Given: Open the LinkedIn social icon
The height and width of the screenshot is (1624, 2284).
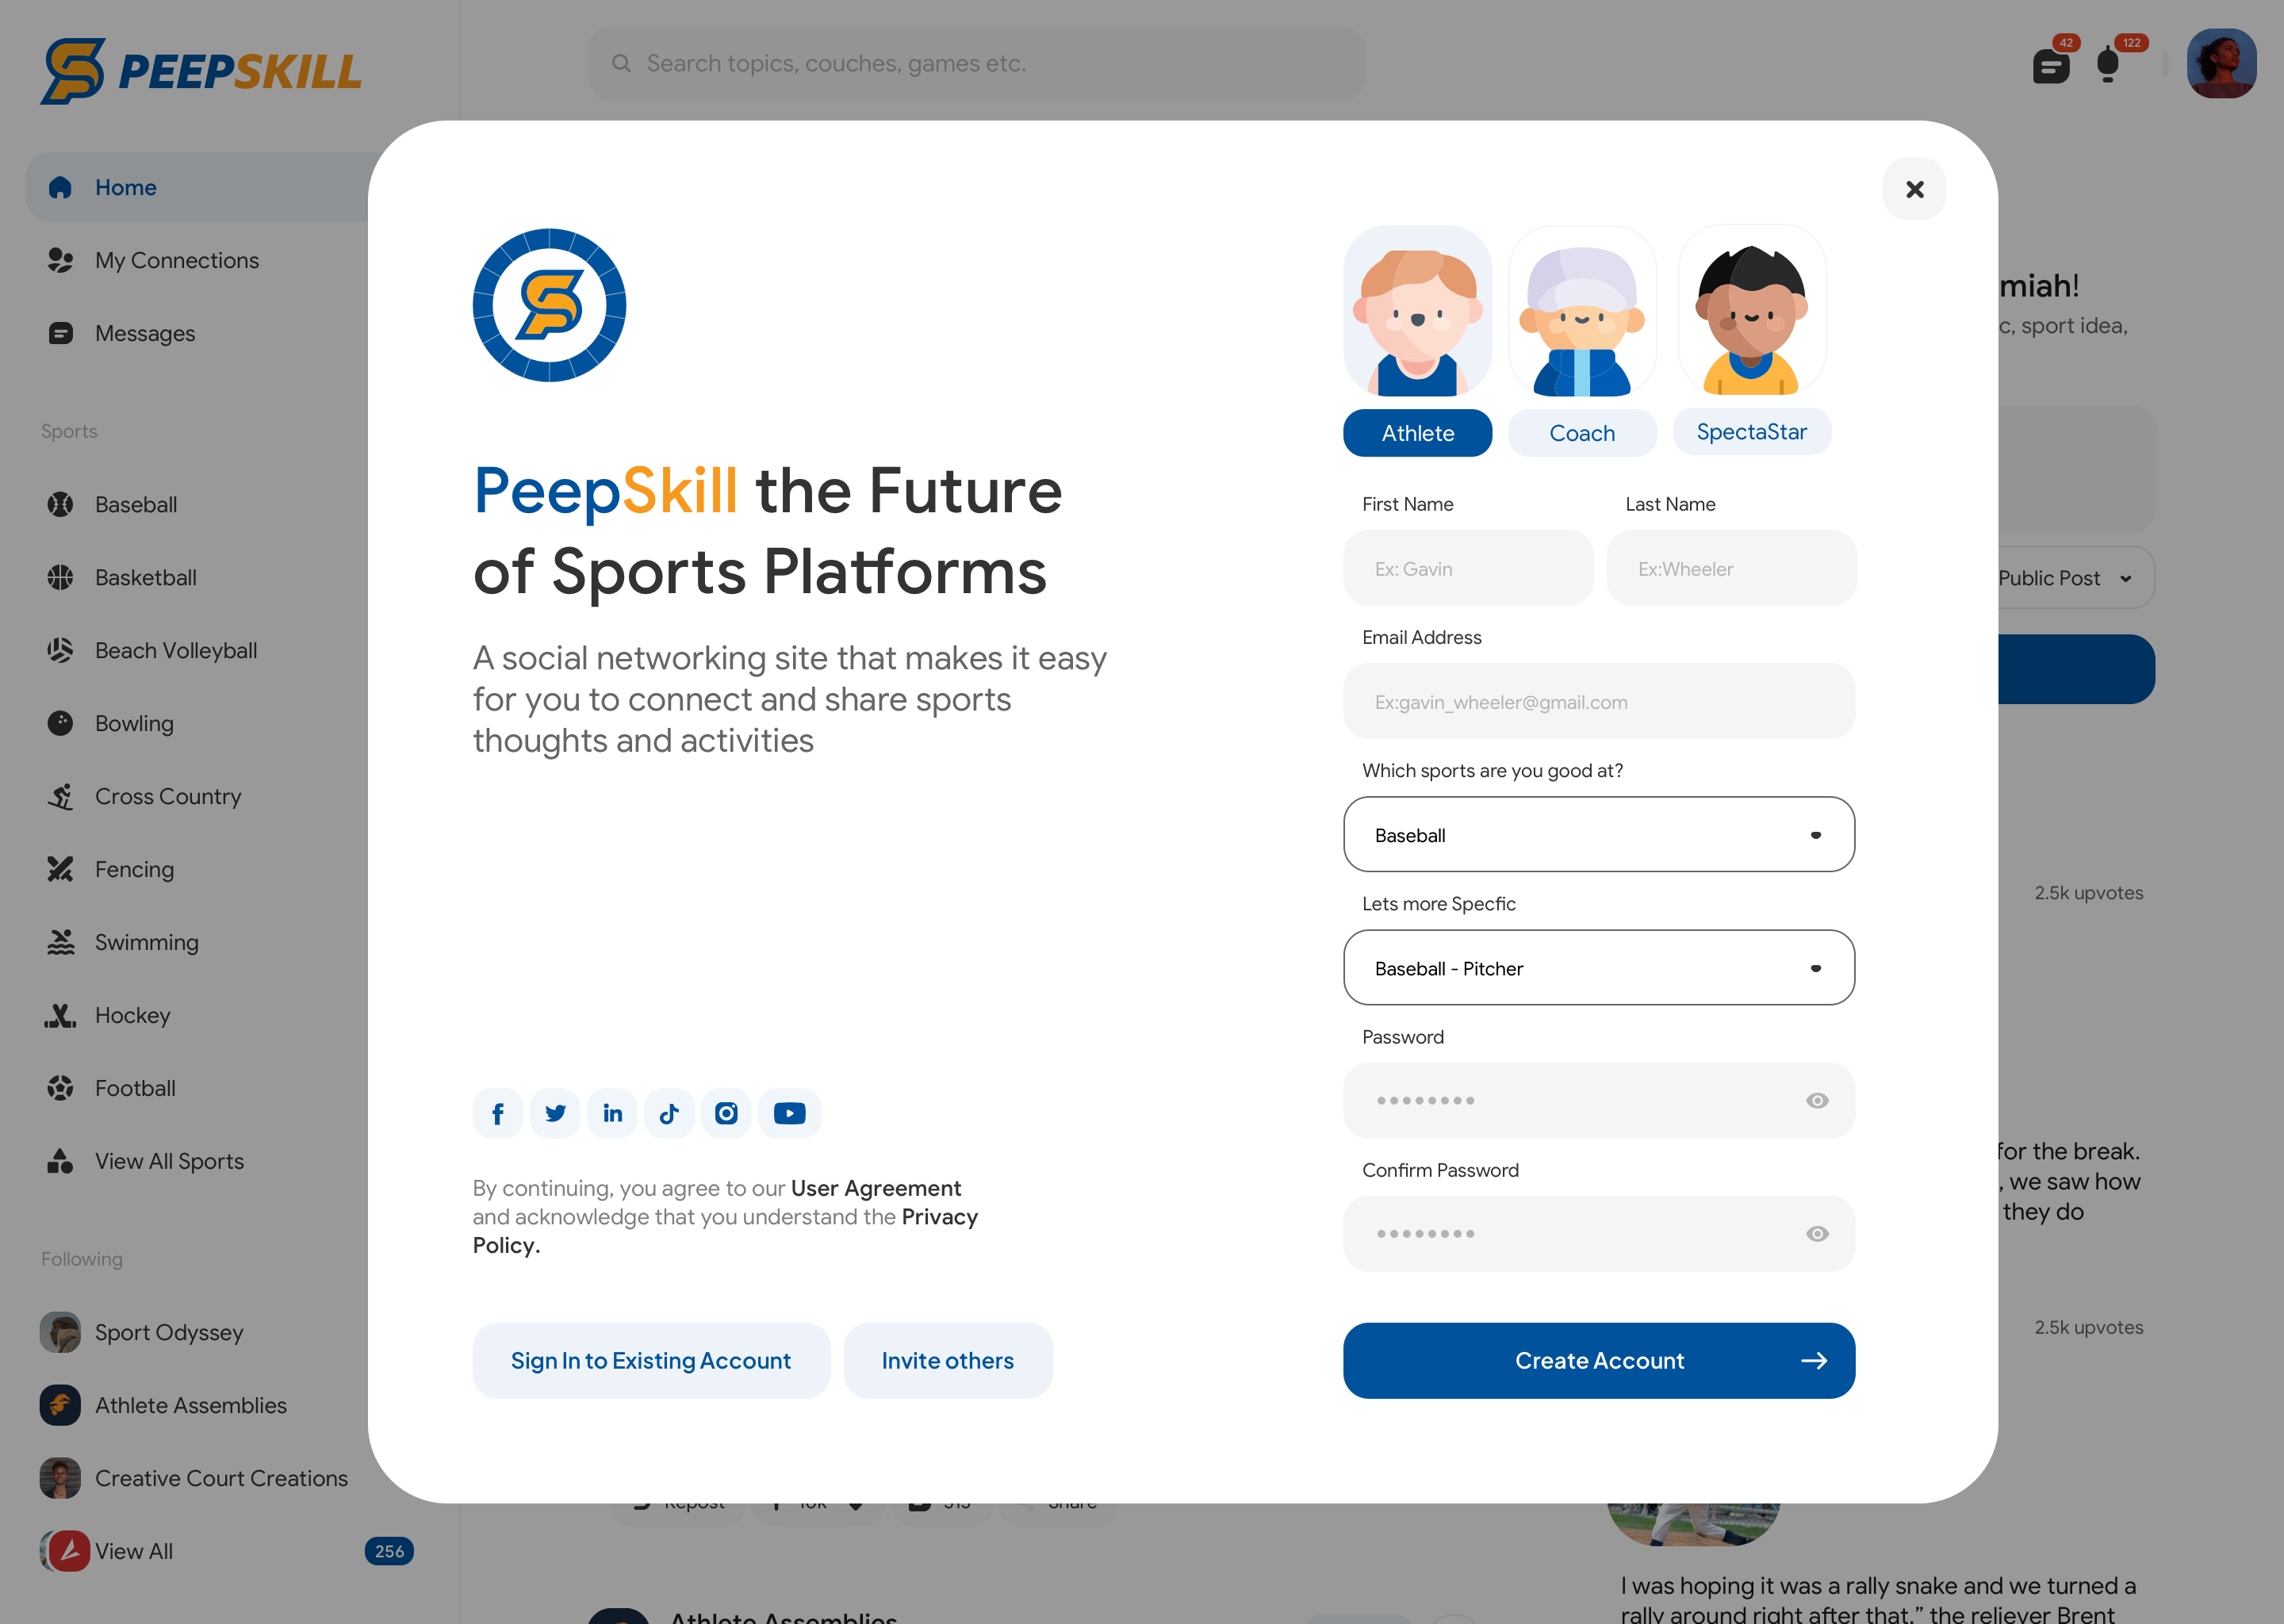Looking at the screenshot, I should [612, 1113].
